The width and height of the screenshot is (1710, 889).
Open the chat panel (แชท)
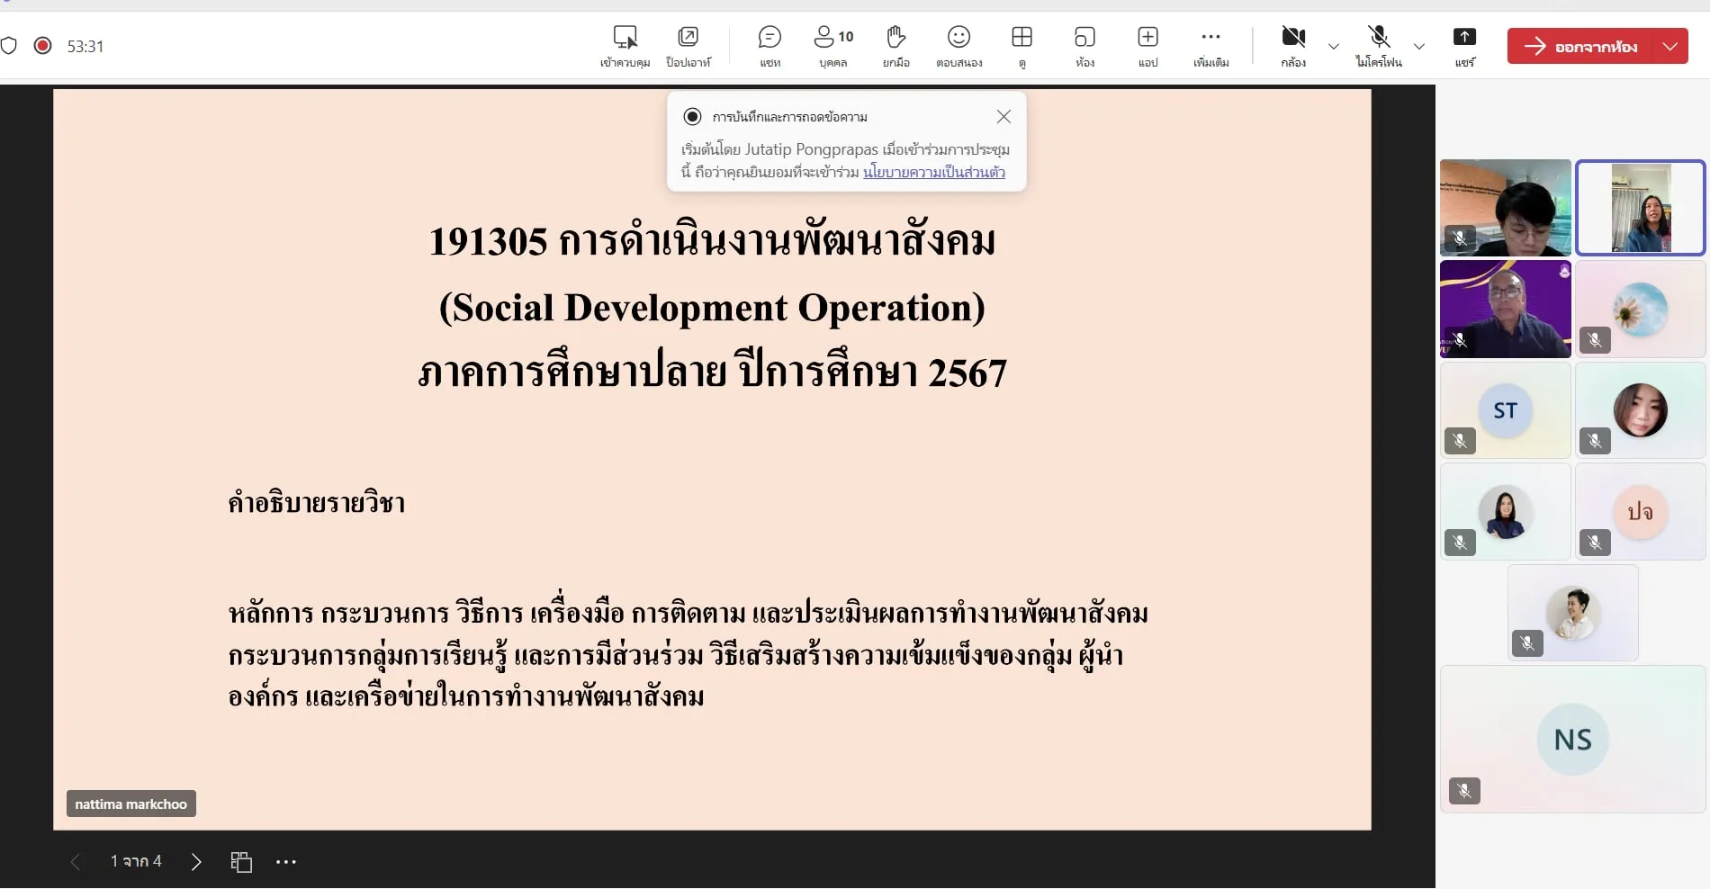click(769, 45)
